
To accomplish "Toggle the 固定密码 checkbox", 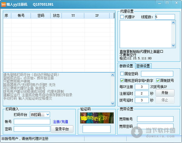I will [x=122, y=74].
